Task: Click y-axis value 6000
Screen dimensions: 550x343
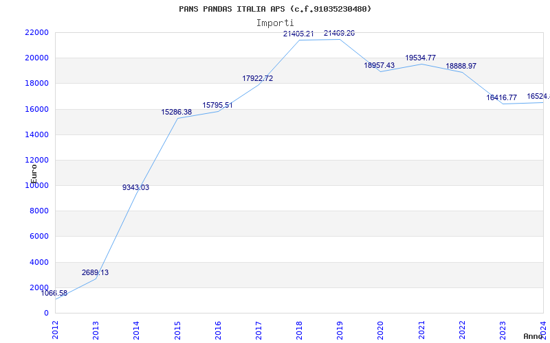Action: 39,237
